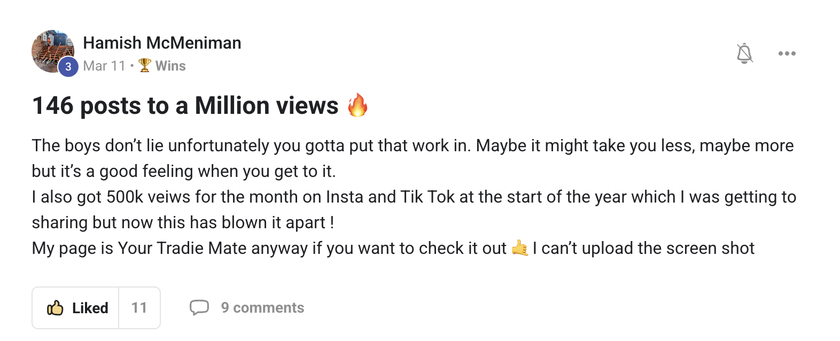Click the thumbs-up icon

(x=55, y=308)
